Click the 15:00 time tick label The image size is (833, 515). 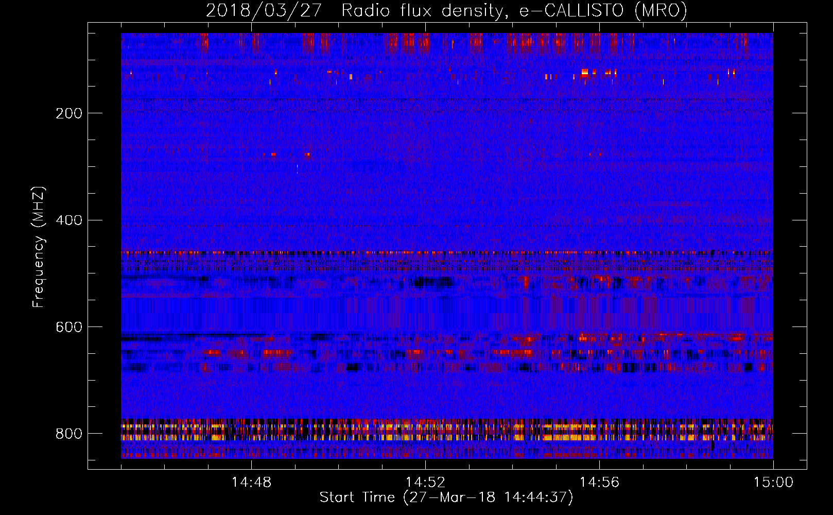(773, 482)
